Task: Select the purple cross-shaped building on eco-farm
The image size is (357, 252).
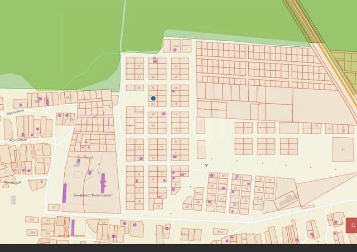Action: (x=103, y=183)
